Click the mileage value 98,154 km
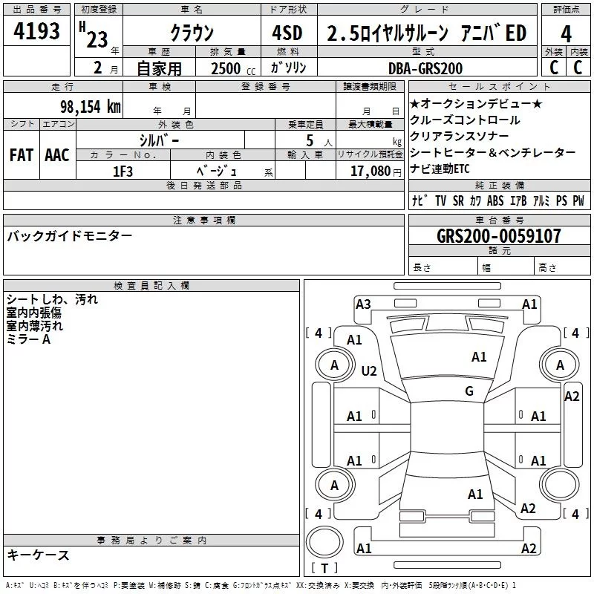The height and width of the screenshot is (594, 594). click(90, 106)
